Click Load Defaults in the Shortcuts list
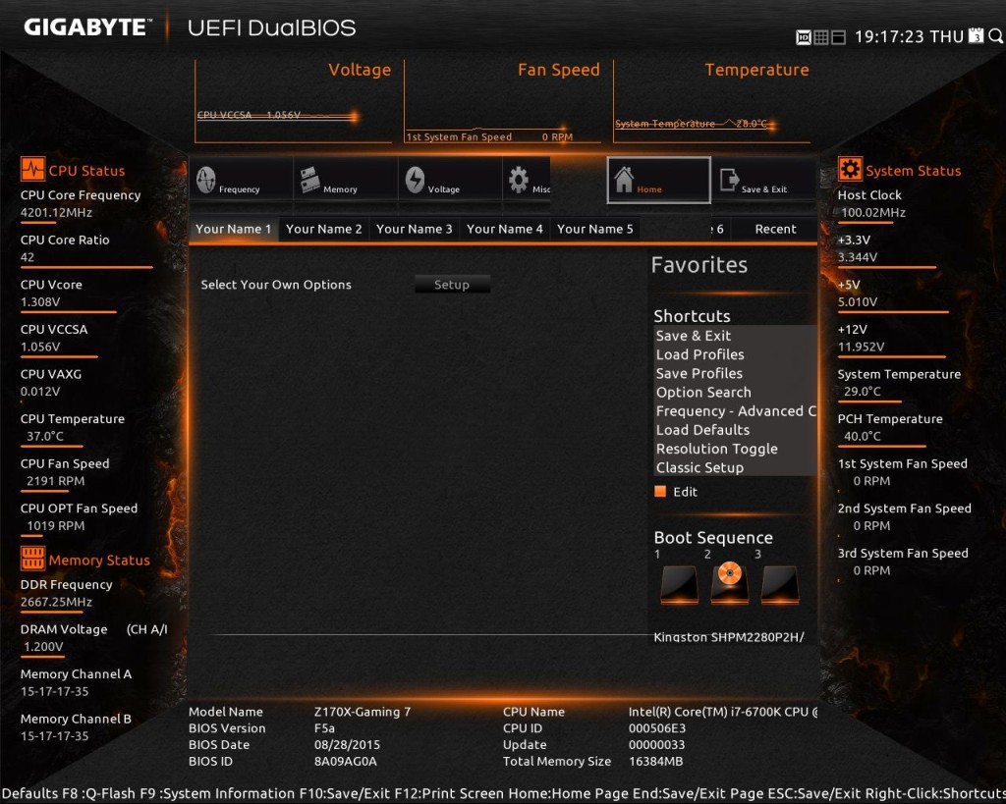Image resolution: width=1006 pixels, height=804 pixels. point(702,430)
